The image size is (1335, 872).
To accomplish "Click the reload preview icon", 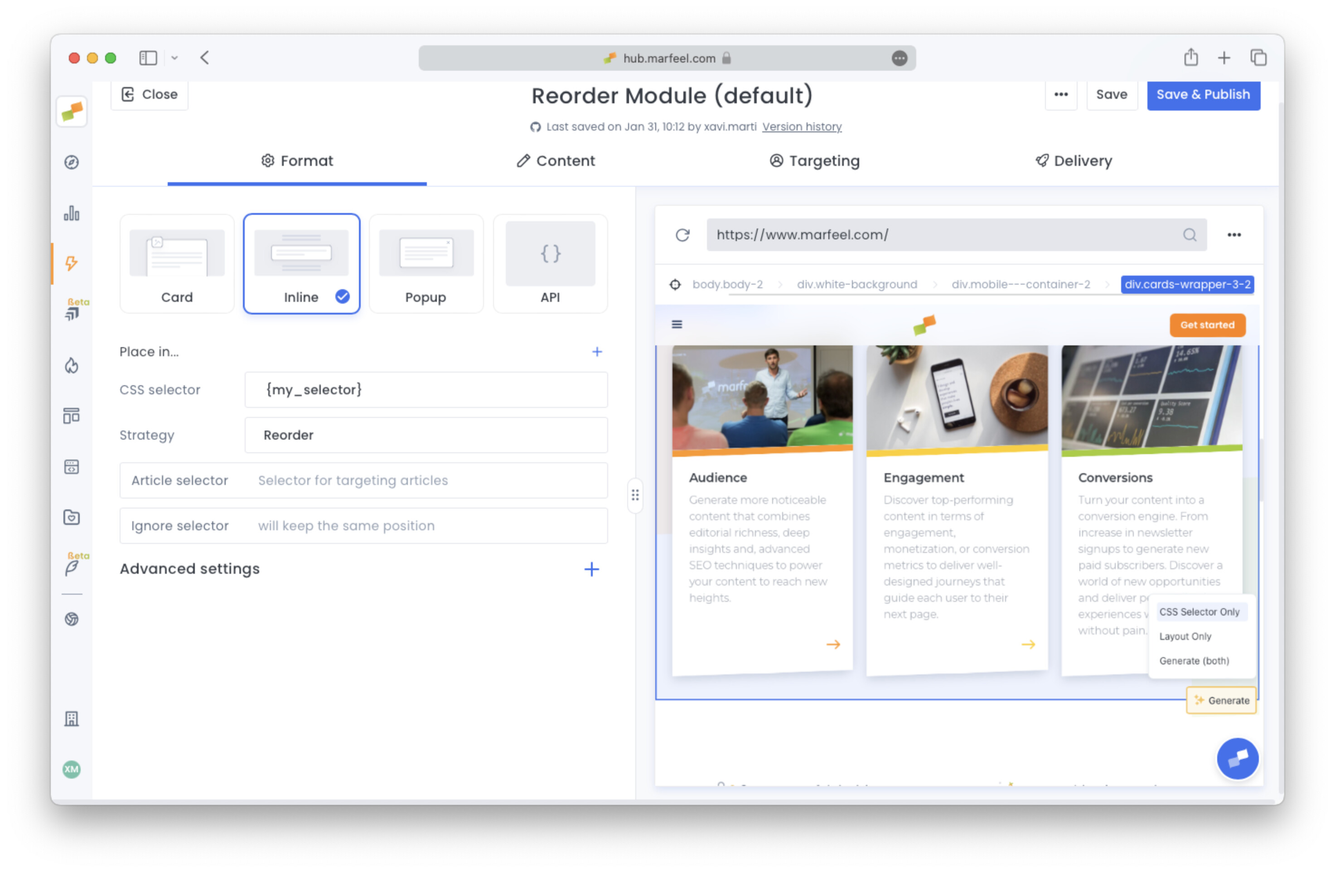I will (682, 235).
